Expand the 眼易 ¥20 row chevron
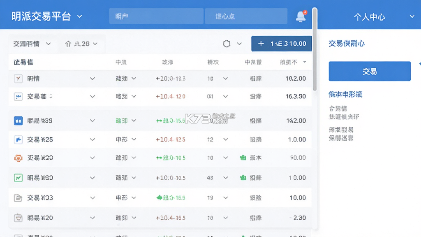Screen dimensions: 421x237 (93, 218)
